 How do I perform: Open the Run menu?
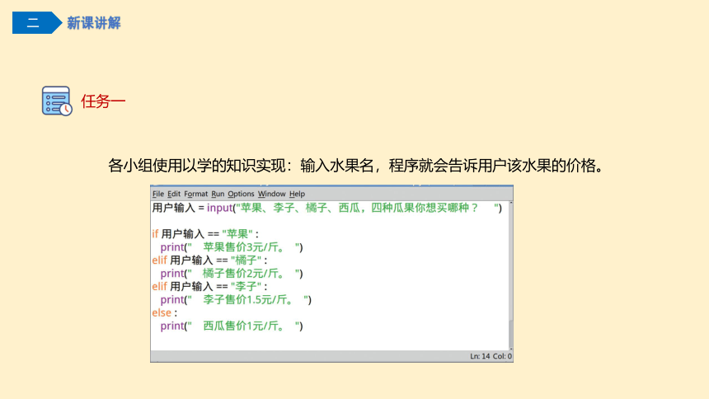(218, 194)
